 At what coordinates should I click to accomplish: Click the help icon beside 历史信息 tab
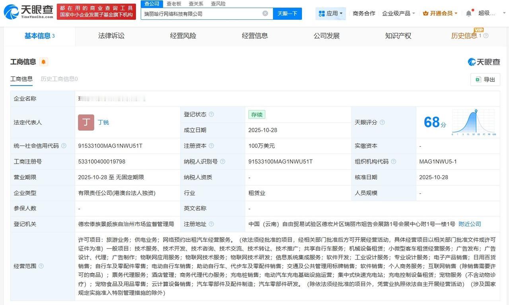click(x=486, y=36)
